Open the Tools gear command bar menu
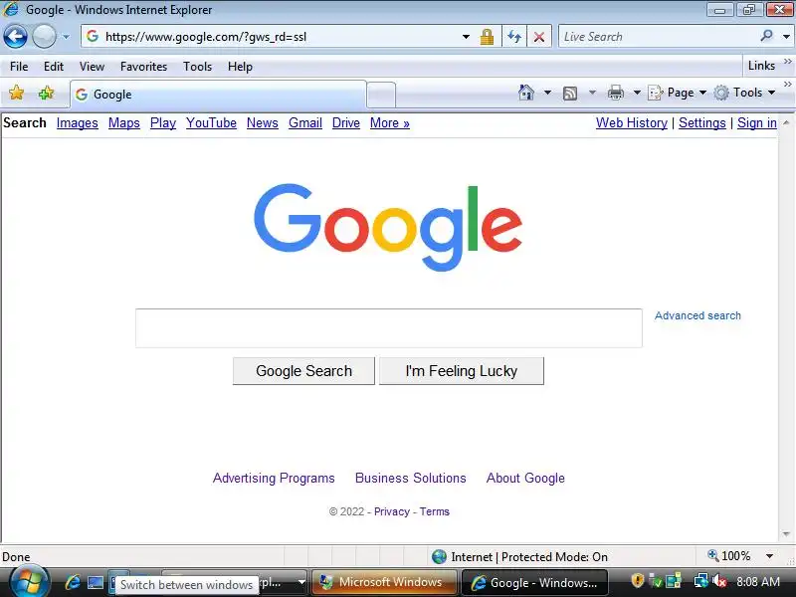796x597 pixels. pyautogui.click(x=744, y=93)
